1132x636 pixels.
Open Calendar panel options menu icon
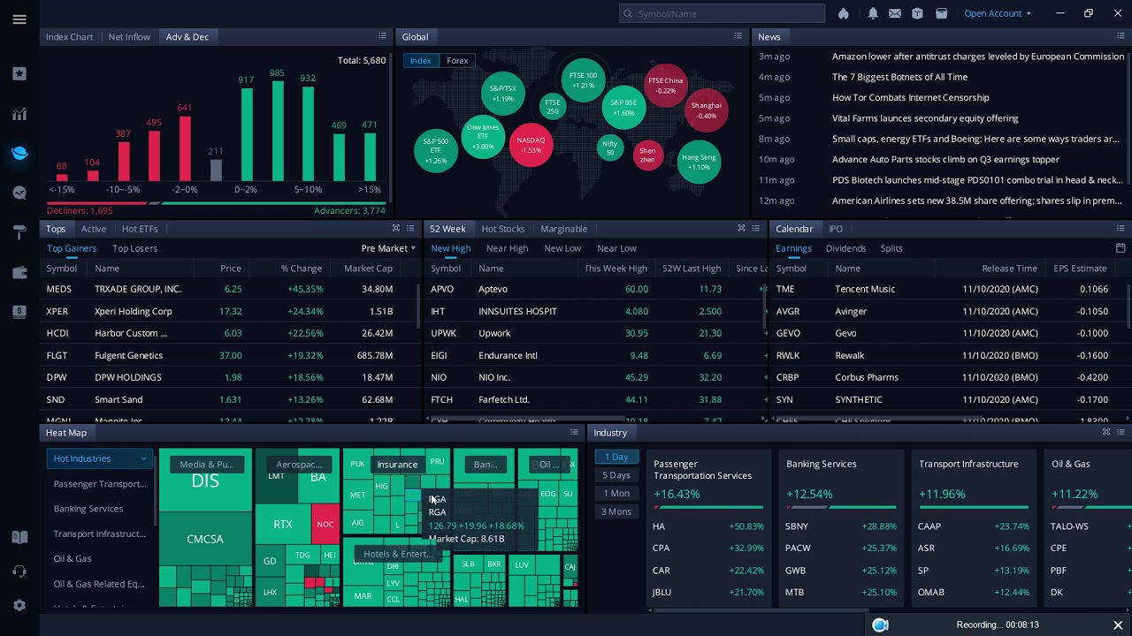click(1121, 229)
